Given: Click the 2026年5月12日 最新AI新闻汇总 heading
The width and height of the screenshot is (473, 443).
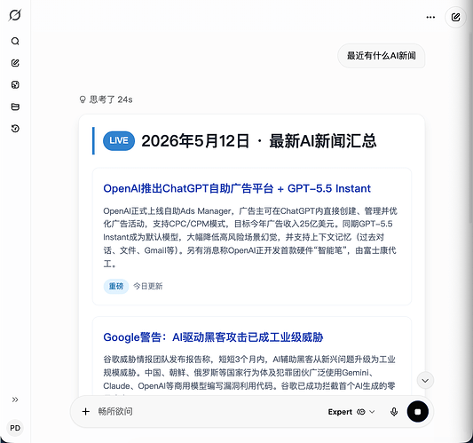Looking at the screenshot, I should [259, 141].
